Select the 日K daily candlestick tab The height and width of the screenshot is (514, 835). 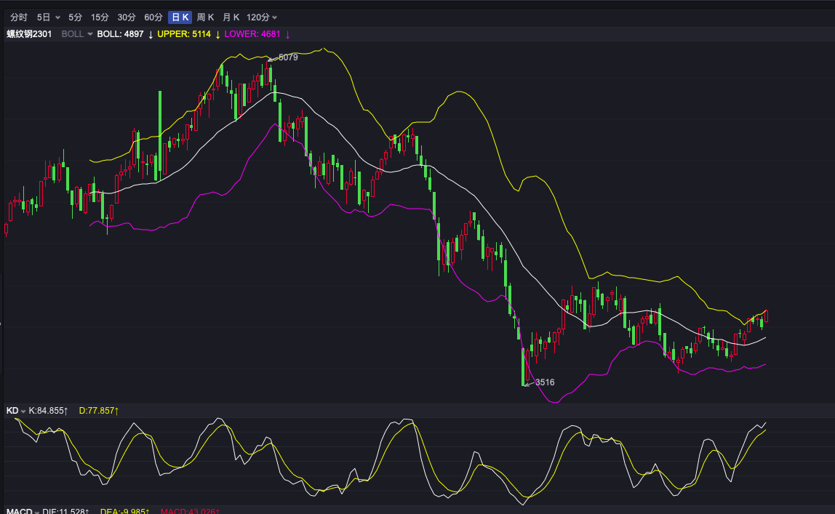[x=180, y=17]
